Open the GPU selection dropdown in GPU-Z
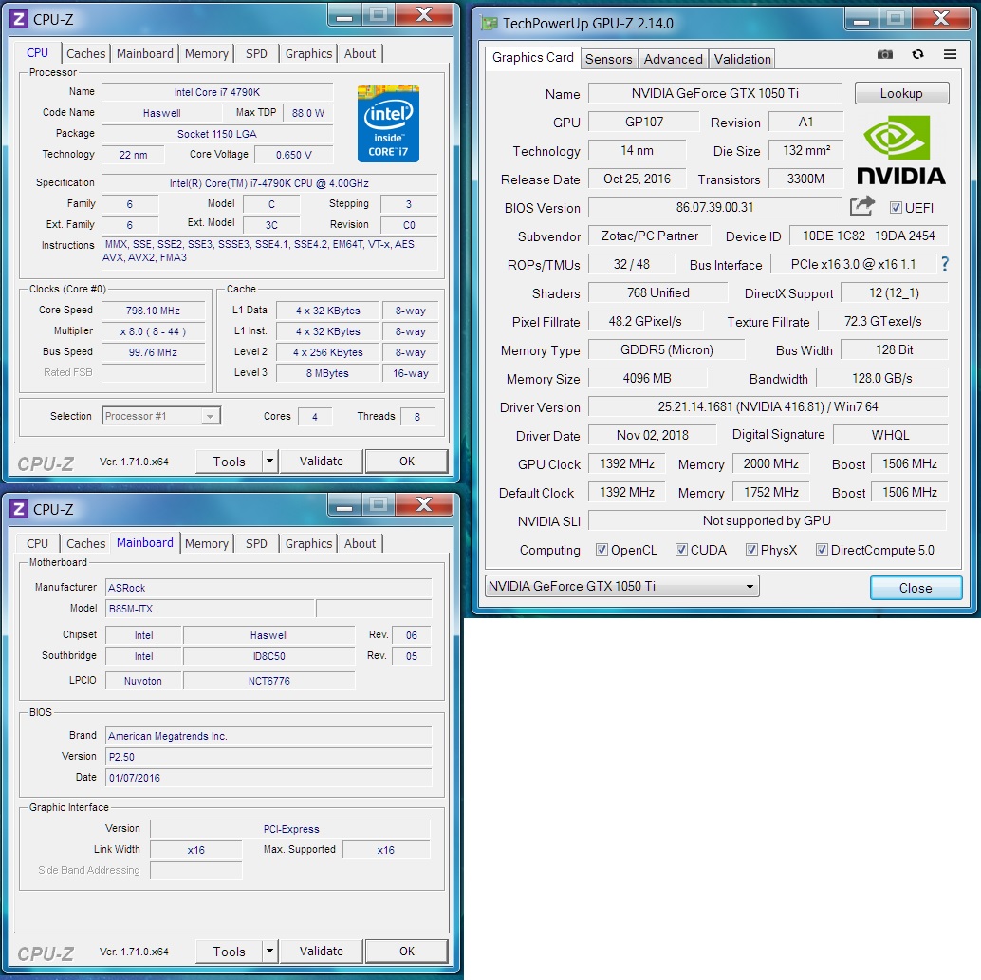The width and height of the screenshot is (981, 980). pyautogui.click(x=621, y=586)
